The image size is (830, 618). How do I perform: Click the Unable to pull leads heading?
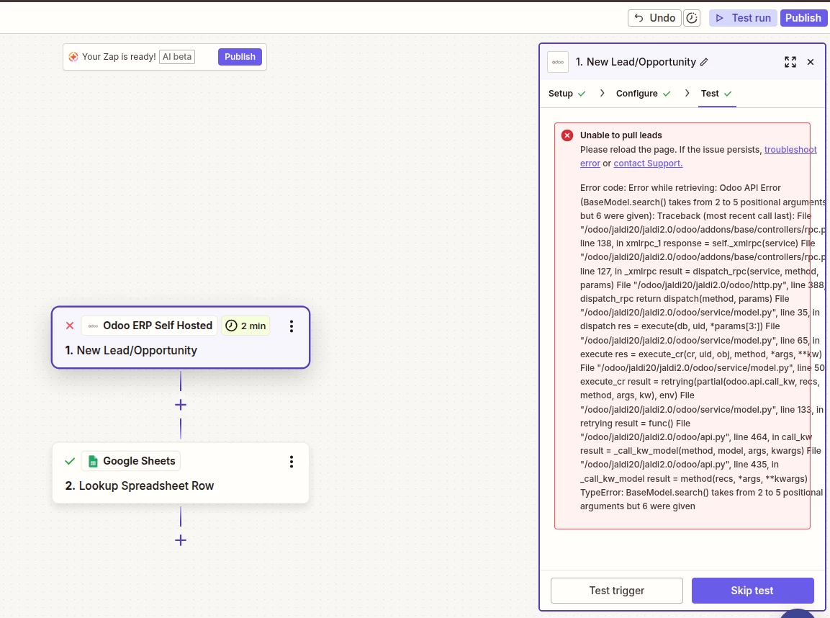point(621,135)
